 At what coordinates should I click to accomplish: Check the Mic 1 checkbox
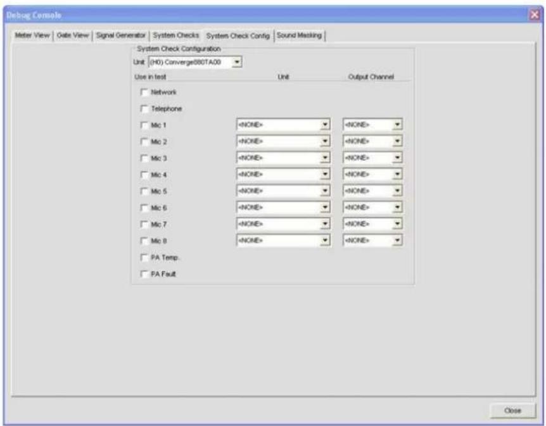click(x=144, y=125)
